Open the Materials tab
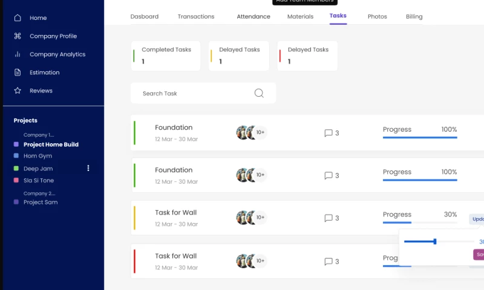 point(300,17)
